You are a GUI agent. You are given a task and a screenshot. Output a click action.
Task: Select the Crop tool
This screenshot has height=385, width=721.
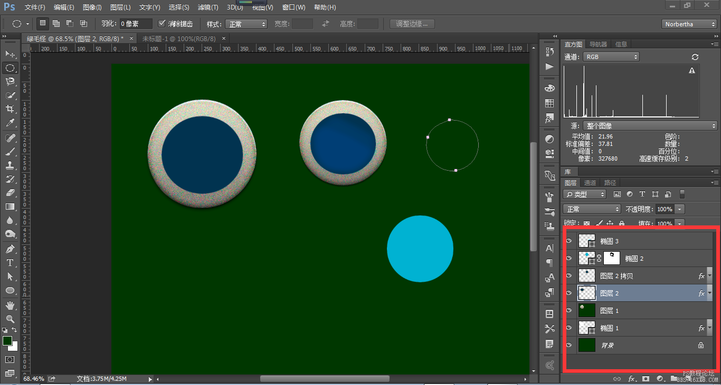tap(10, 109)
